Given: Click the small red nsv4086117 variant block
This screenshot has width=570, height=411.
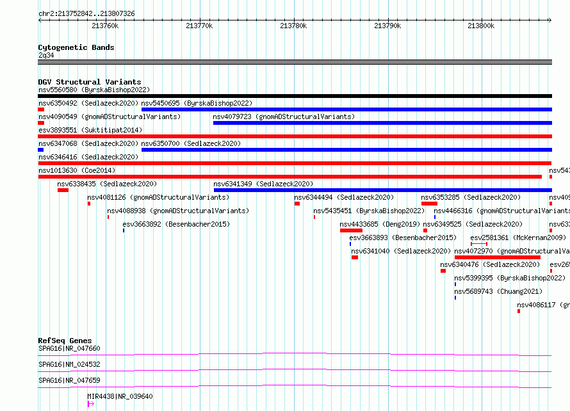Looking at the screenshot, I should (x=519, y=311).
